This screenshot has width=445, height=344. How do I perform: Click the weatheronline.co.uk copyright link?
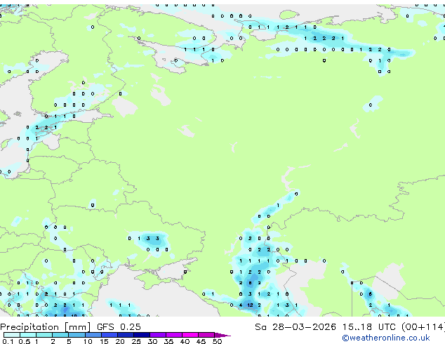coord(386,338)
